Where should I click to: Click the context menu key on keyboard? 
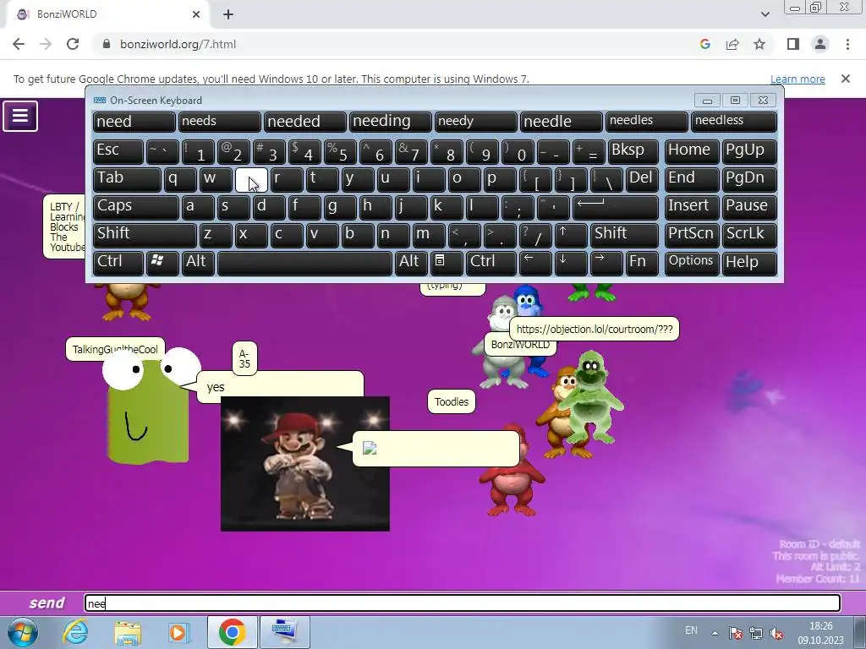(447, 263)
